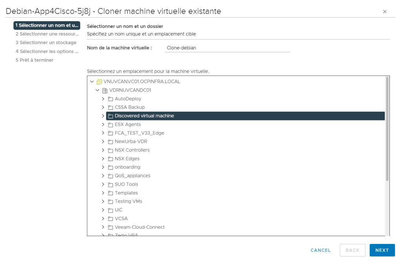Click the onboarding folder icon
Screen dimensions: 400x260
pos(110,167)
